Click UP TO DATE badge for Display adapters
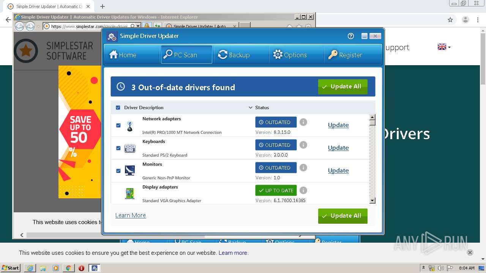Image resolution: width=486 pixels, height=273 pixels. click(276, 190)
